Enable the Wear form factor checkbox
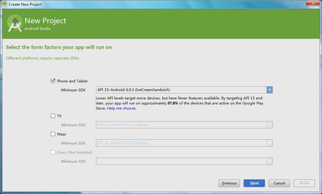This screenshot has width=322, height=194. (x=53, y=134)
